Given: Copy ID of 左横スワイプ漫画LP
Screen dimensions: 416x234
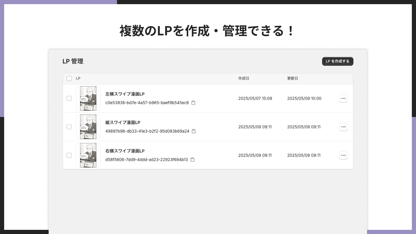Looking at the screenshot, I should point(193,103).
